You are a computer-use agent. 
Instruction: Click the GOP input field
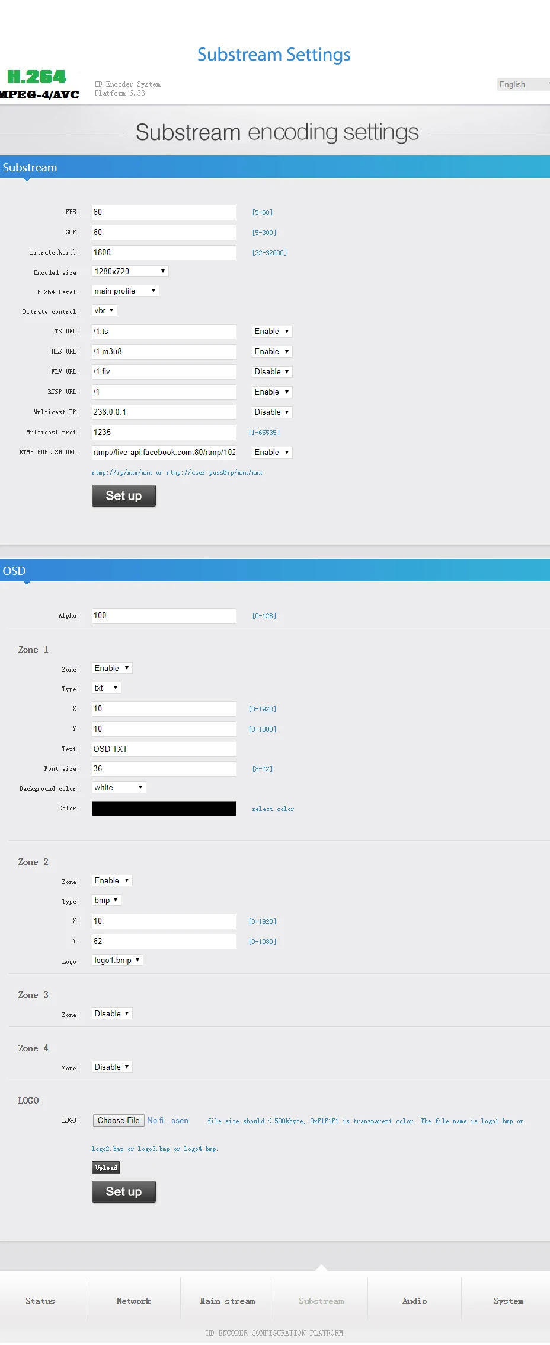(164, 233)
